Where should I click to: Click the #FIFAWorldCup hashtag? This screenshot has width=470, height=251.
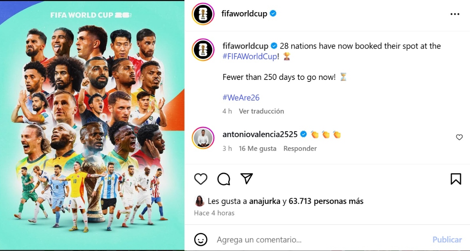(x=250, y=56)
